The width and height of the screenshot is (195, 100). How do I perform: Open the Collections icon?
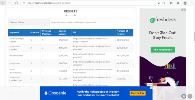[x=178, y=3]
